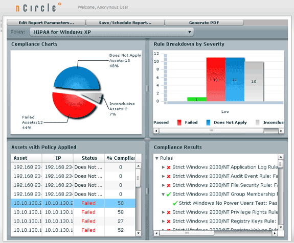Click assets table scroll down arrow

pyautogui.click(x=138, y=233)
